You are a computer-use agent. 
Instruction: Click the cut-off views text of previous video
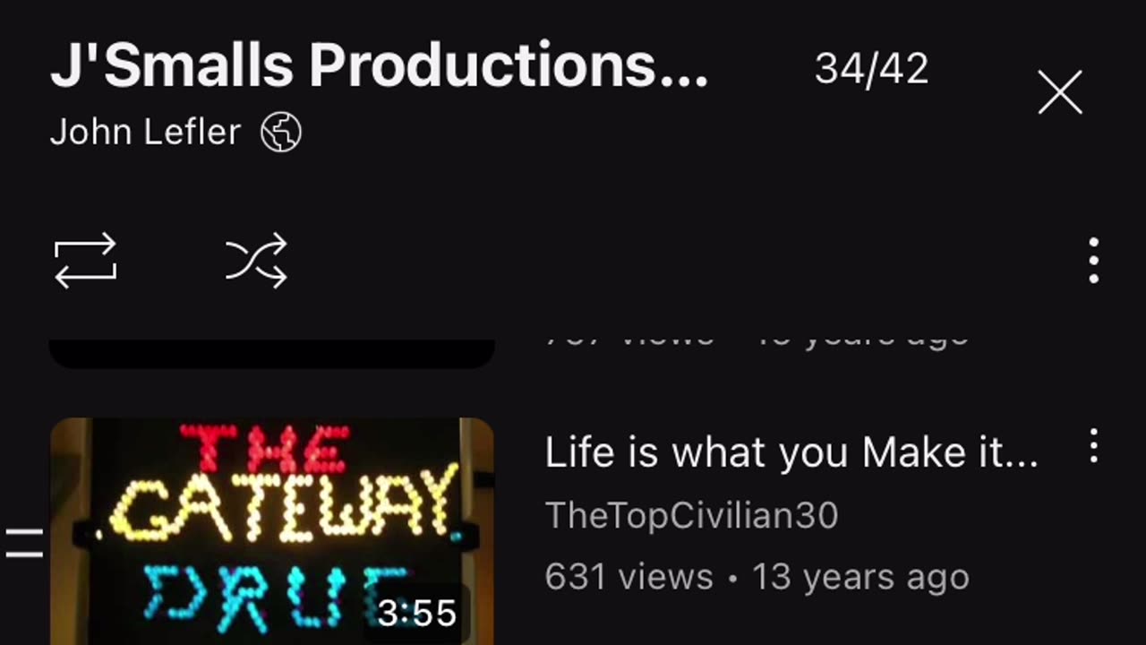click(757, 340)
